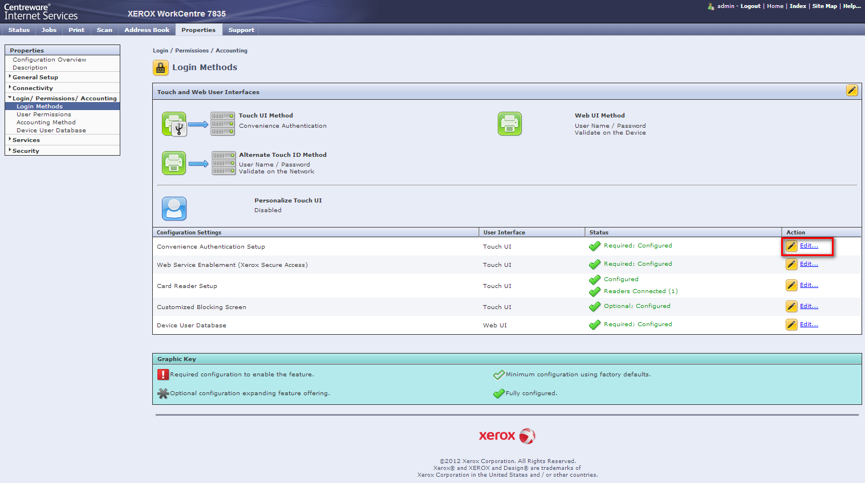Expand the Security section in sidebar

[x=26, y=151]
